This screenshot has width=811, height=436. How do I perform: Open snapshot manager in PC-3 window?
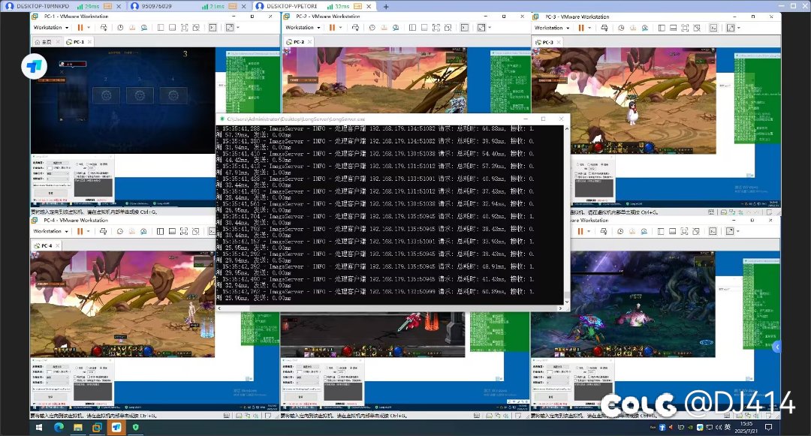pos(645,28)
